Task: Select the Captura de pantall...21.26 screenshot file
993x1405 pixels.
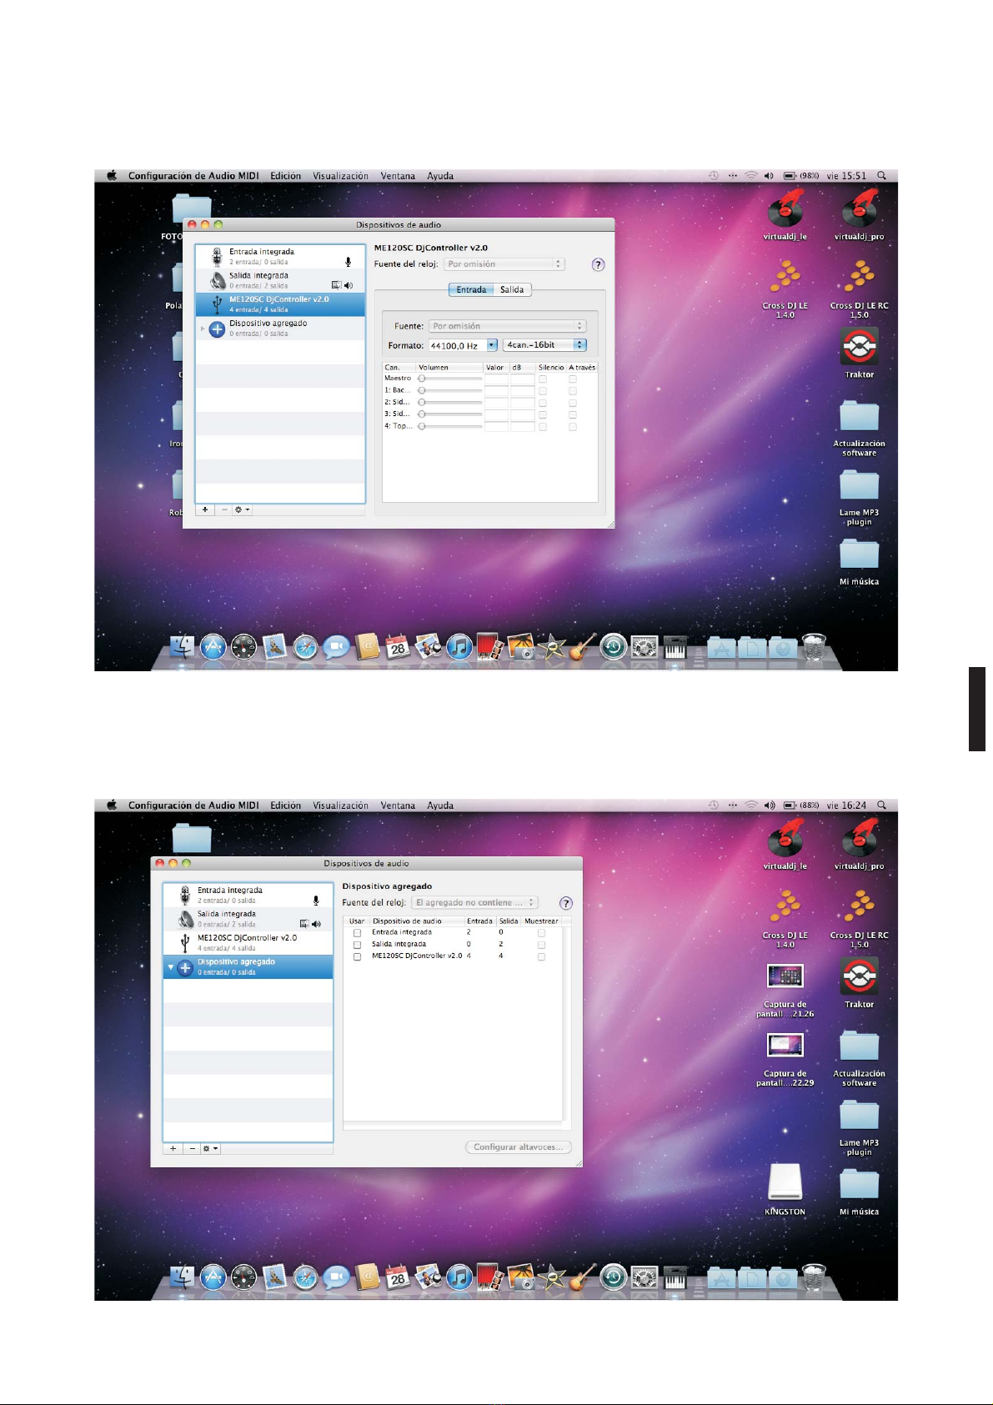Action: 785,976
